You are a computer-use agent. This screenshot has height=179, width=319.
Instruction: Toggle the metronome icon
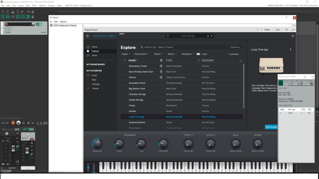coord(33,12)
